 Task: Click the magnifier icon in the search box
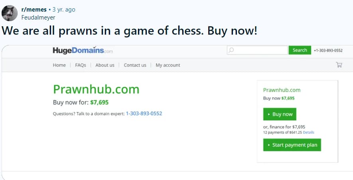(x=231, y=50)
